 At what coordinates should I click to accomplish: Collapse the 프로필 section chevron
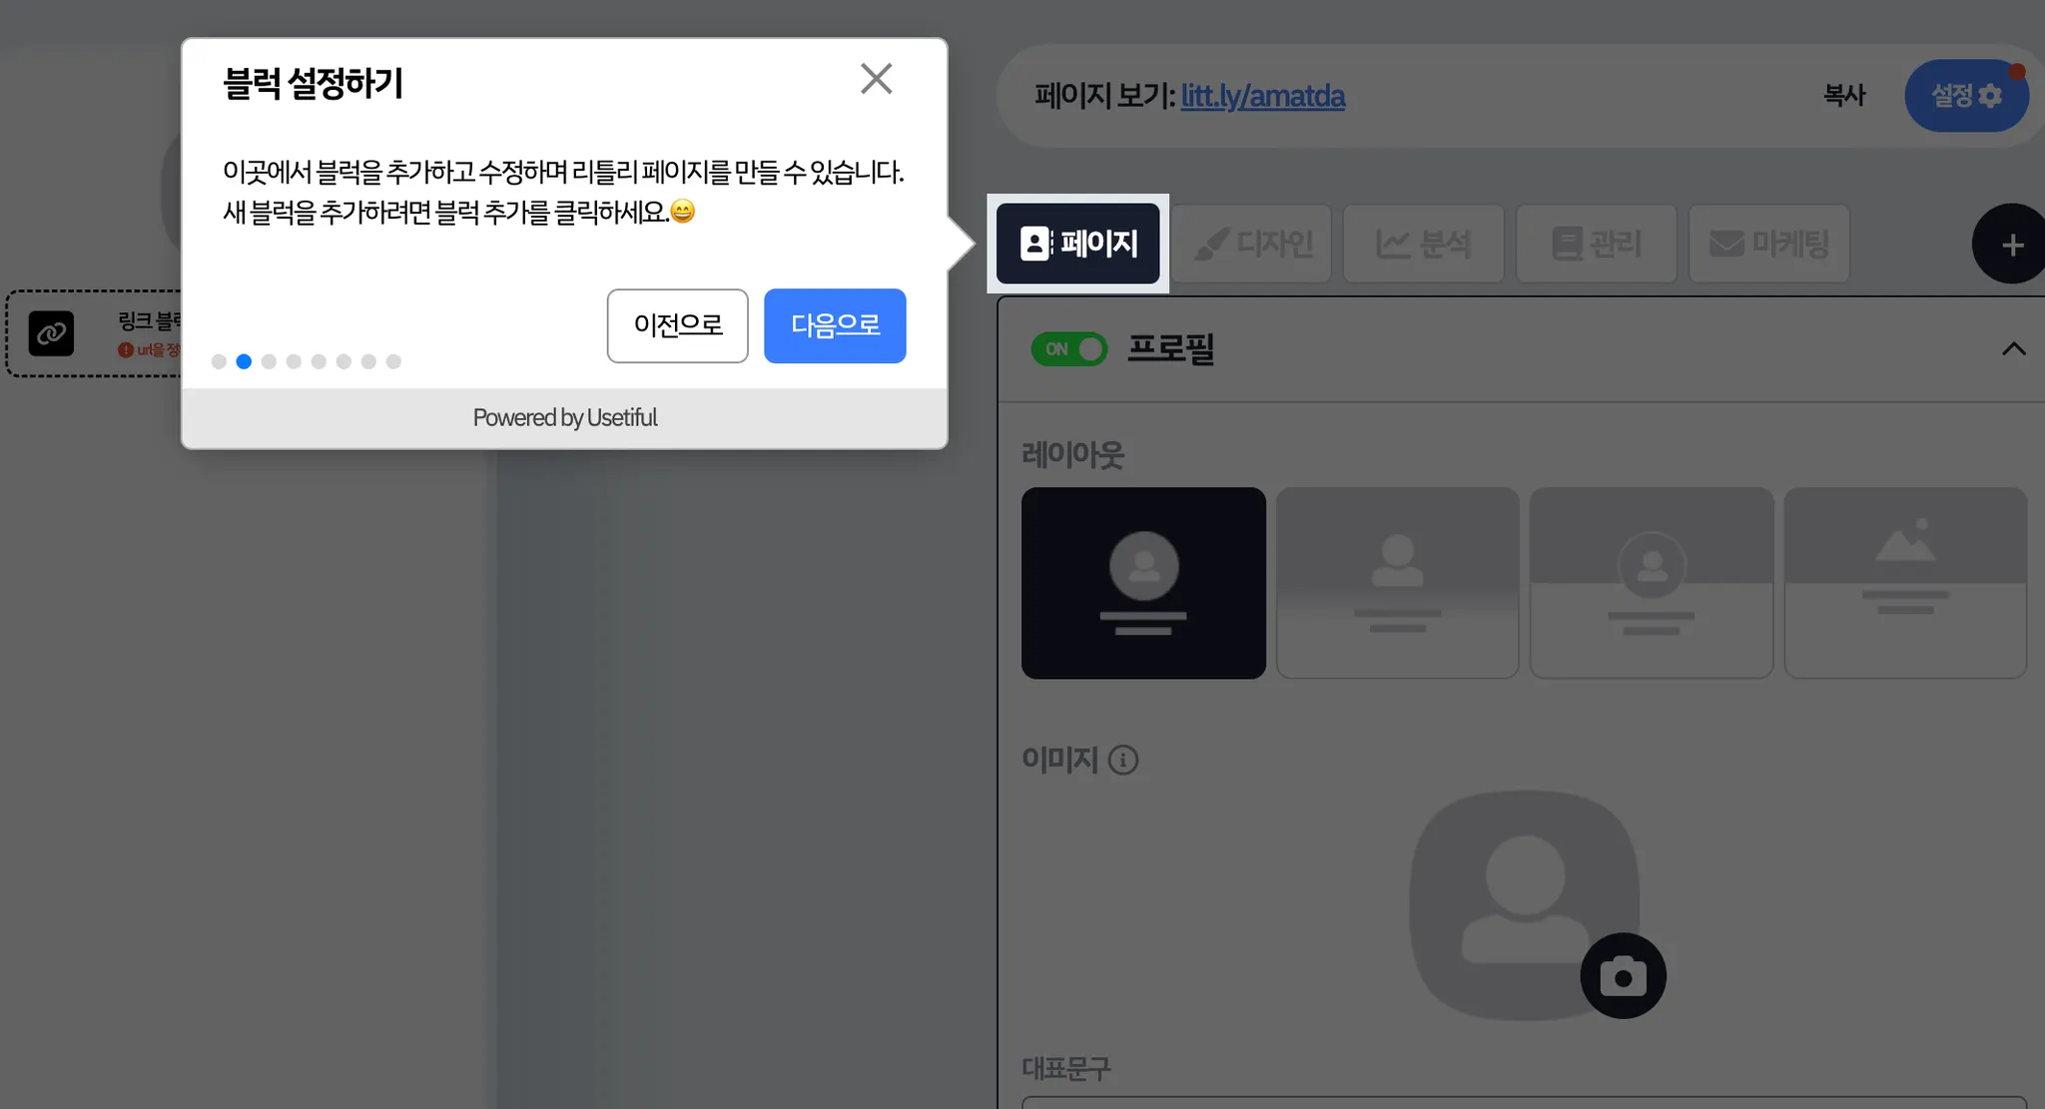tap(2013, 349)
